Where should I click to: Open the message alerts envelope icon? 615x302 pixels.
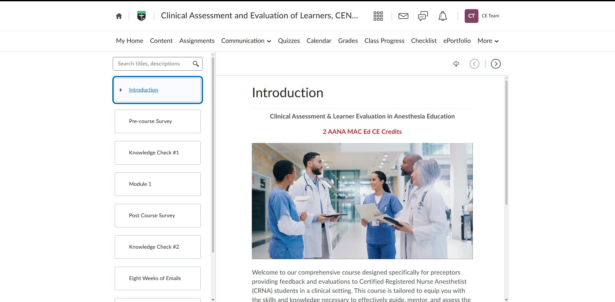click(403, 16)
